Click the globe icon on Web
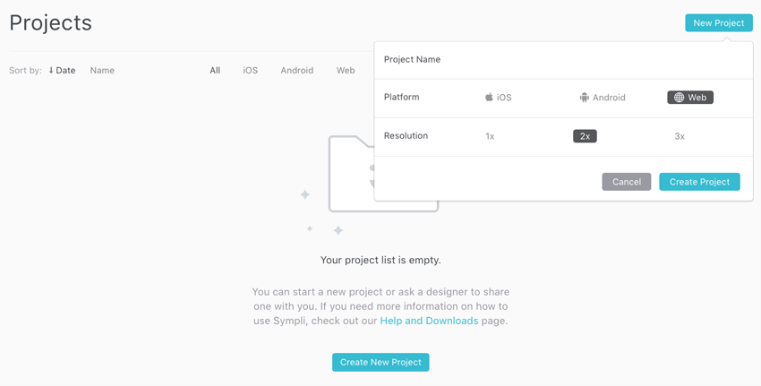 pos(679,98)
